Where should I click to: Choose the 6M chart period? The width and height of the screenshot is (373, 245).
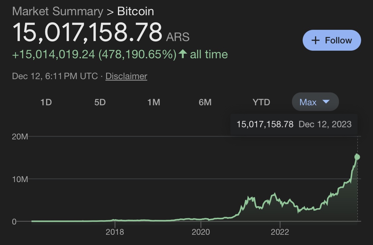coord(205,102)
